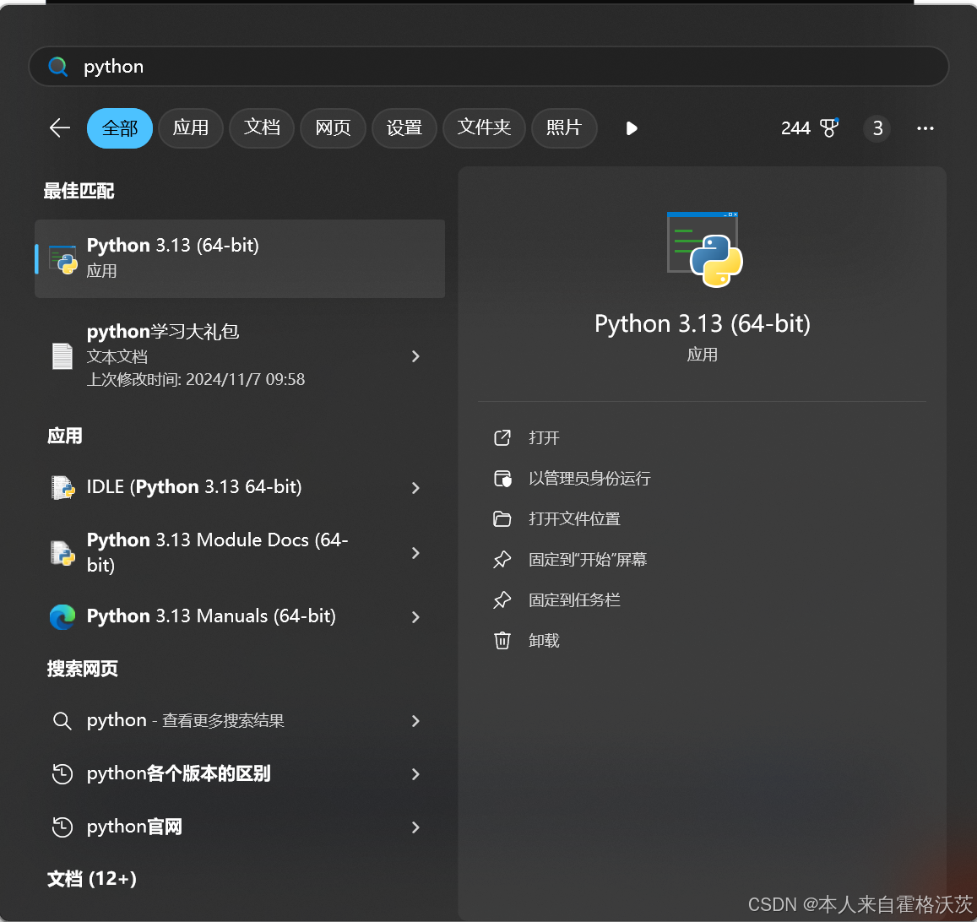Open python 查看更多搜索结果 web search

pos(240,721)
